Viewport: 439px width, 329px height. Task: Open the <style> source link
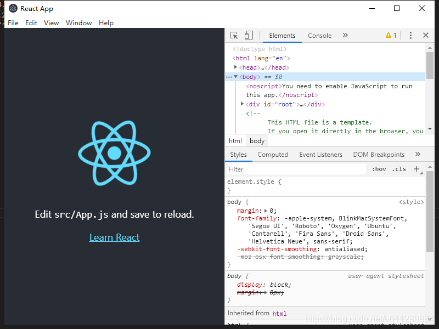click(411, 202)
